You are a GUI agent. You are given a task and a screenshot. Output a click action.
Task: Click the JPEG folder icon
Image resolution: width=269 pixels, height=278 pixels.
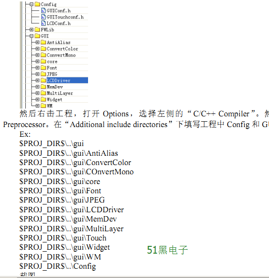[43, 74]
